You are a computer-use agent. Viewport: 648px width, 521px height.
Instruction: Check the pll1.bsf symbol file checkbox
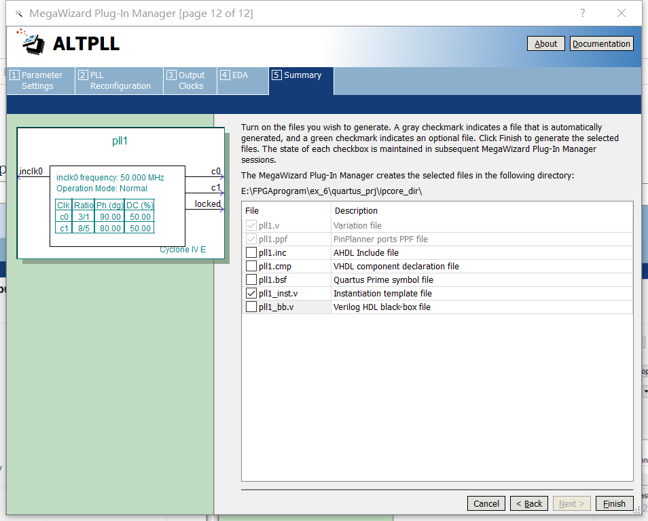point(251,279)
